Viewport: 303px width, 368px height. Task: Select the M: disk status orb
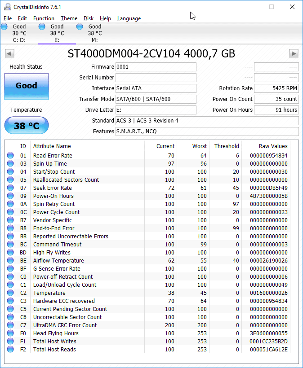[80, 26]
